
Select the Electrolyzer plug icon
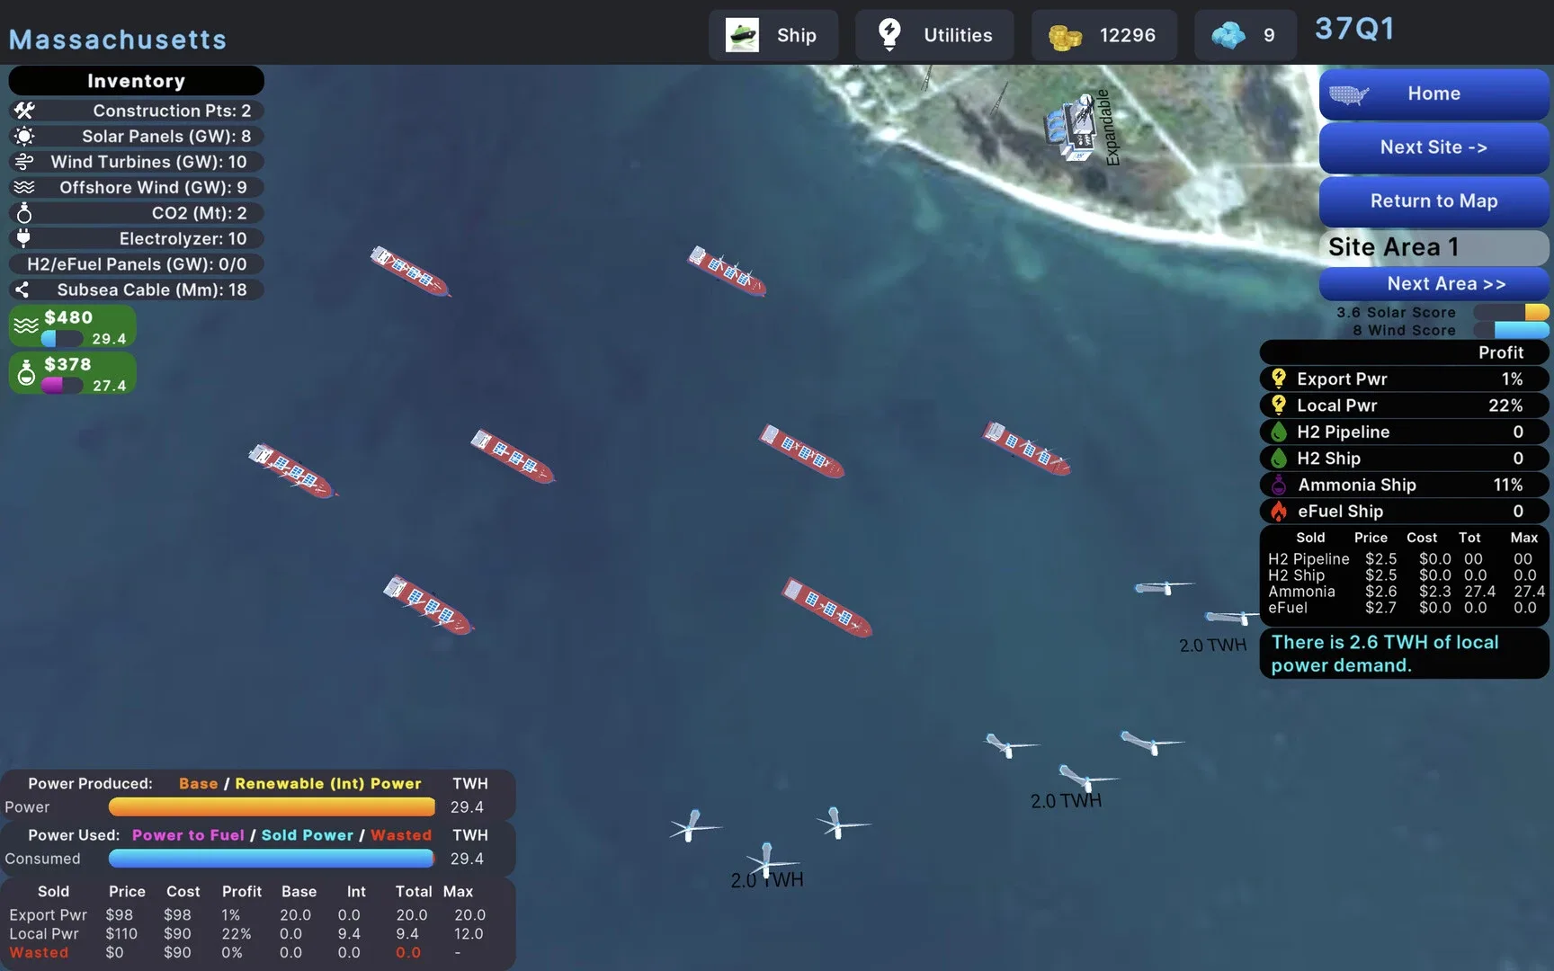point(24,238)
